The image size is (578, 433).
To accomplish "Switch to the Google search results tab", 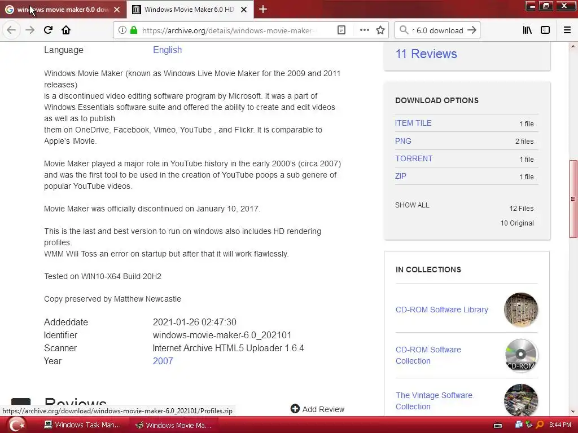I will [x=63, y=10].
